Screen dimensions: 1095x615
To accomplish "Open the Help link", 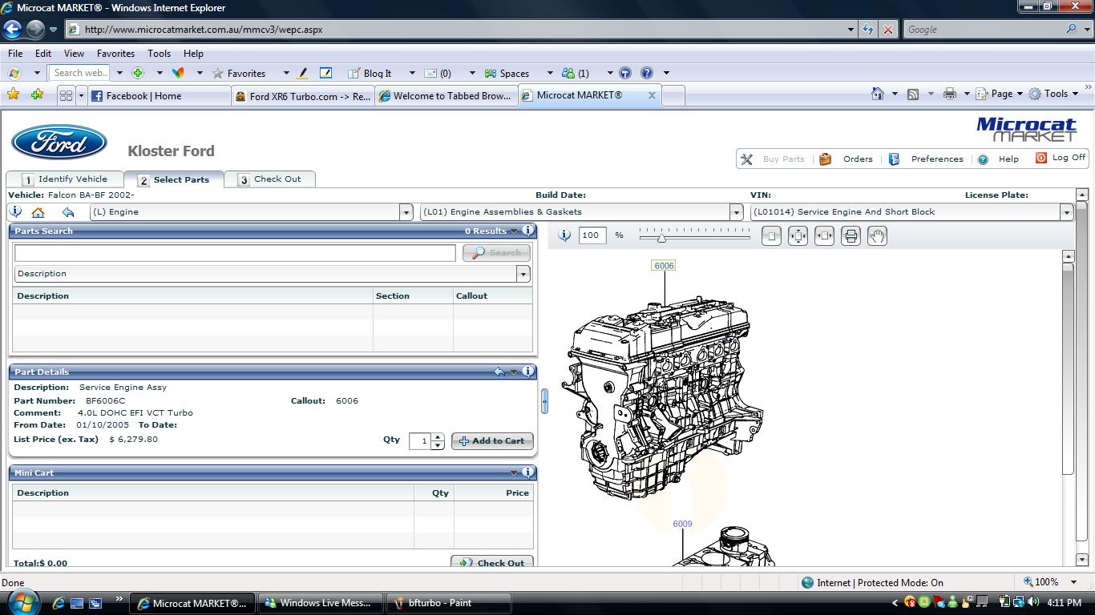I will click(1008, 159).
